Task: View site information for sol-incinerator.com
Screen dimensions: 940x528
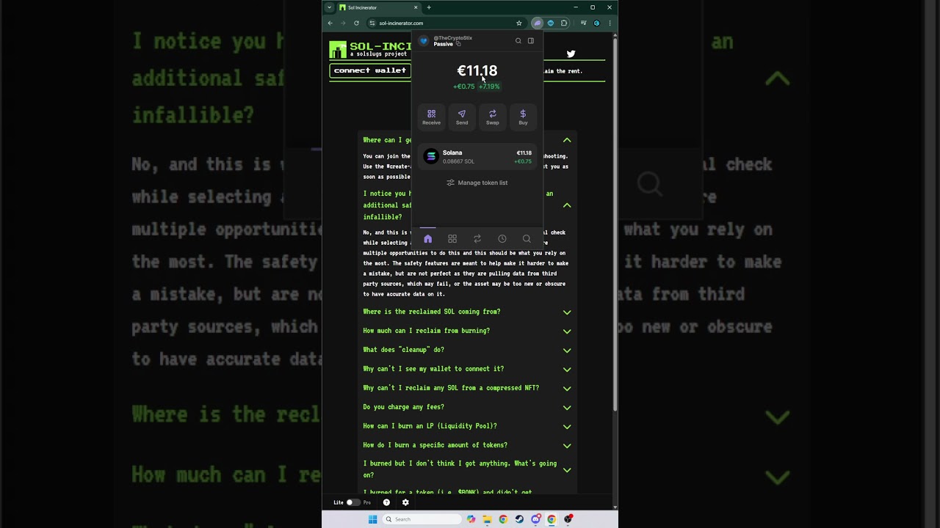Action: coord(372,23)
